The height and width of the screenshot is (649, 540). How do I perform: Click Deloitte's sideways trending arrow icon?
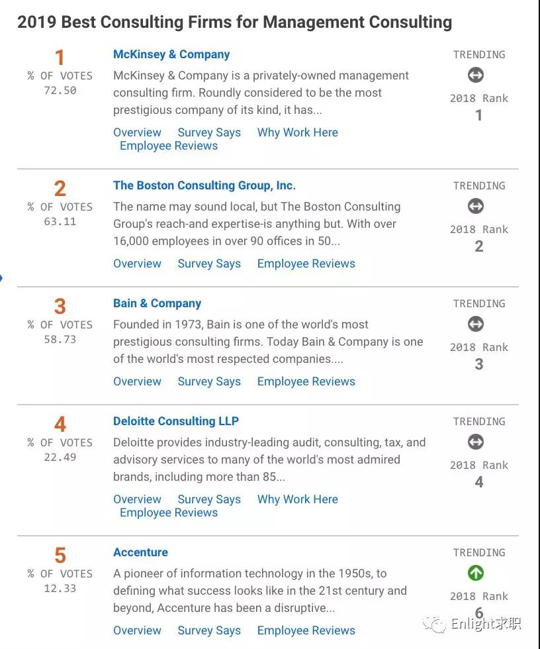click(476, 442)
